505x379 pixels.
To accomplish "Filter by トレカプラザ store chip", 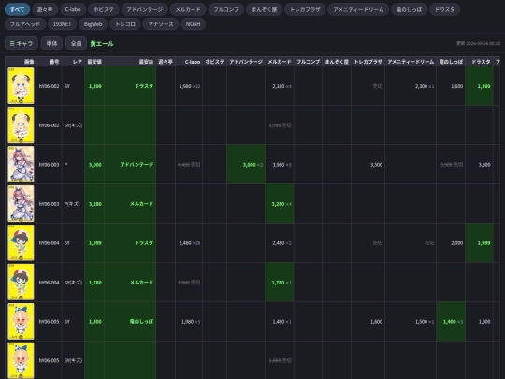I will pyautogui.click(x=305, y=9).
